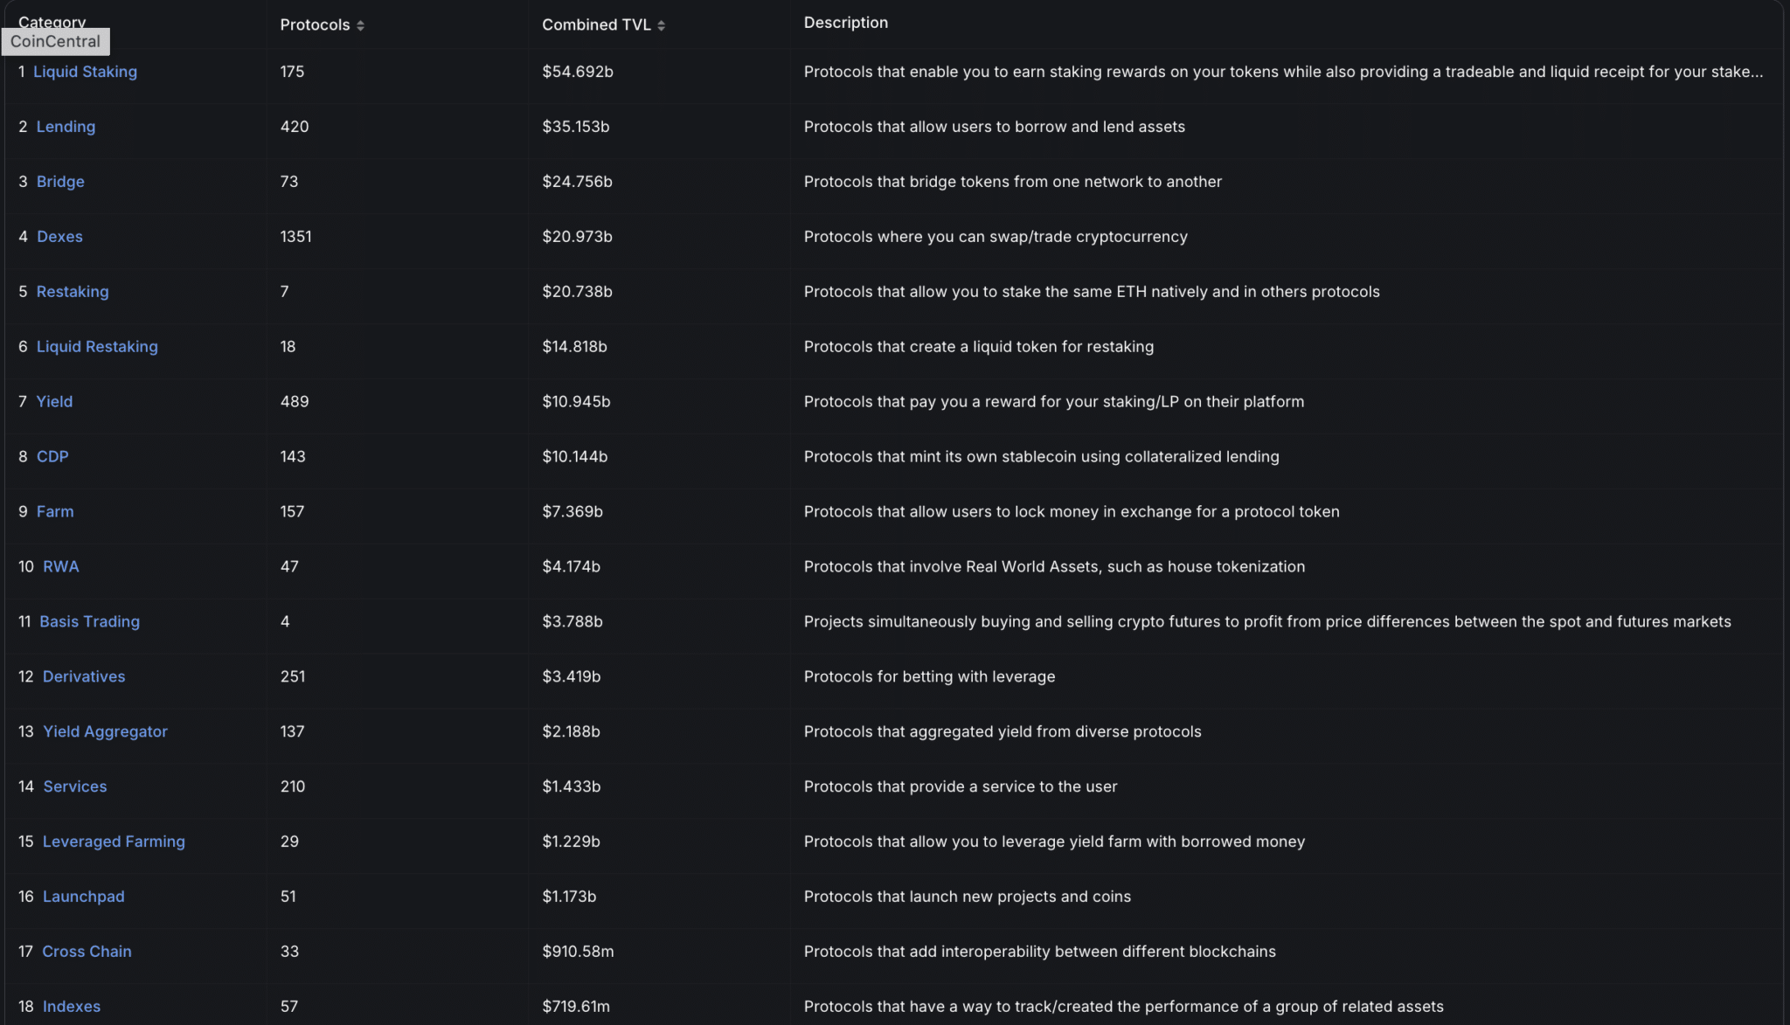The height and width of the screenshot is (1025, 1790).
Task: View the Bridge category
Action: 60,181
